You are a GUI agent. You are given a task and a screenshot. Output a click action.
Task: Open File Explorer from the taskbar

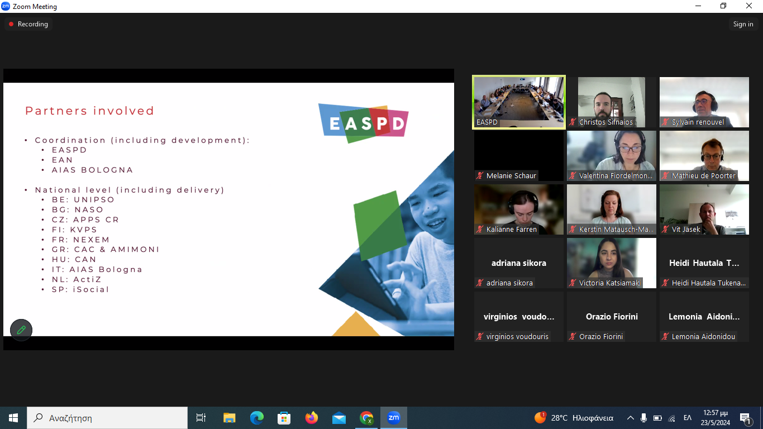click(x=229, y=418)
